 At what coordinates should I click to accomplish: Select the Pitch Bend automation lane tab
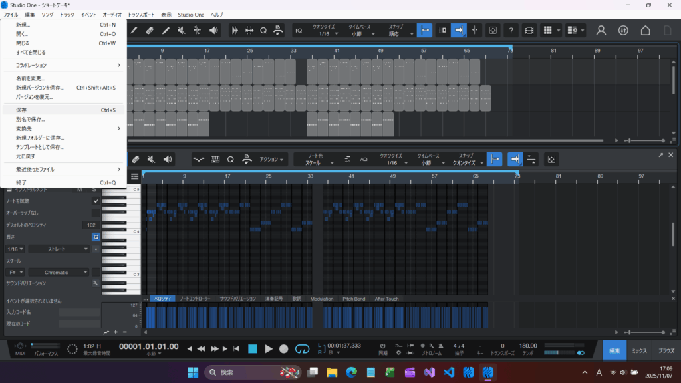click(x=354, y=299)
